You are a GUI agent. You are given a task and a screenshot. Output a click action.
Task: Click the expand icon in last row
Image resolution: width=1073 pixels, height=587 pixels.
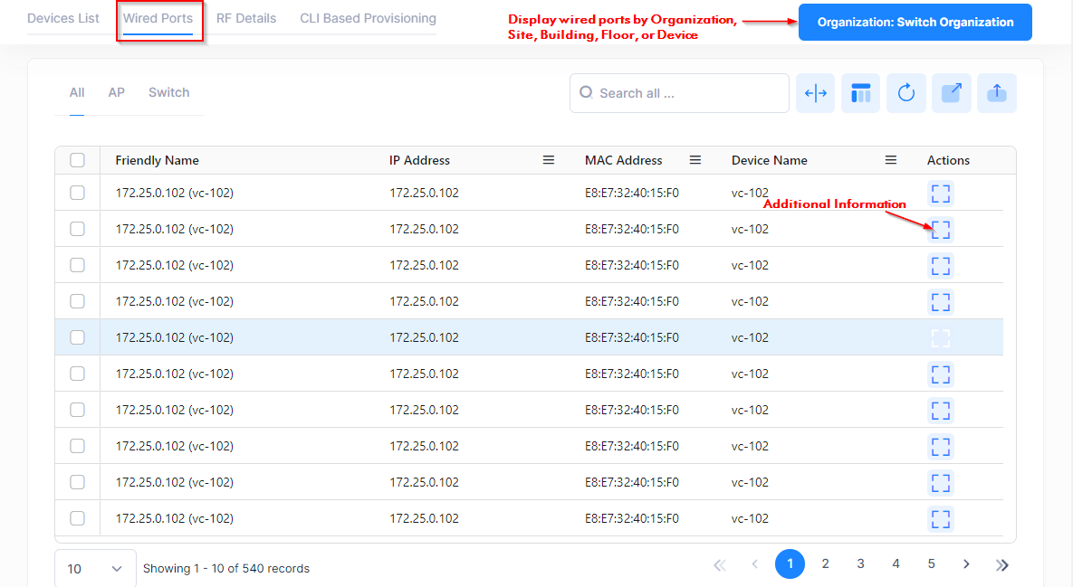(x=941, y=519)
